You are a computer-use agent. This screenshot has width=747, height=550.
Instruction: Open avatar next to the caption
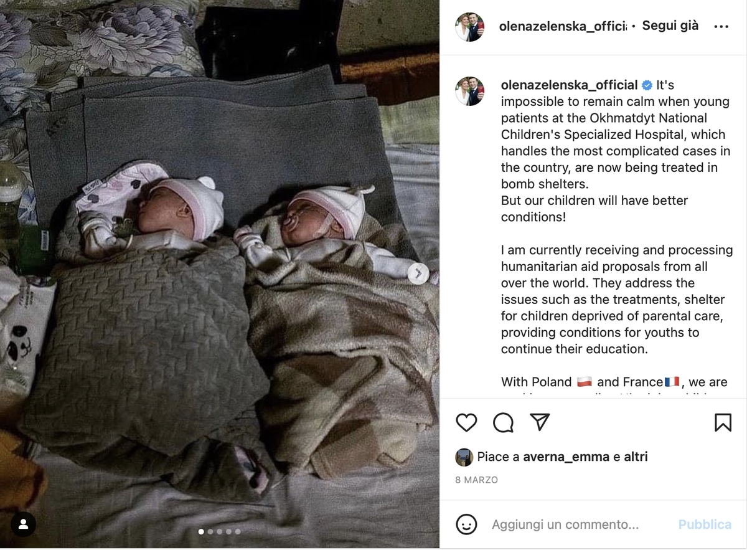470,92
